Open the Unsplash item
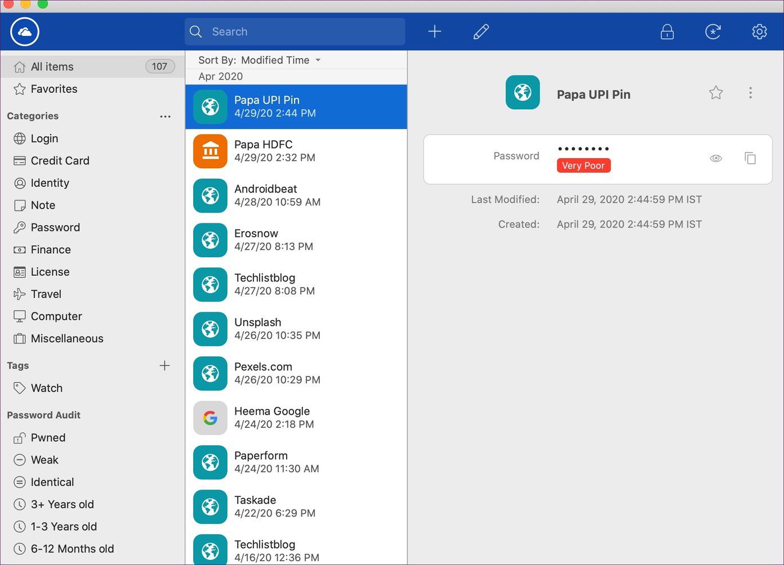The height and width of the screenshot is (565, 784). [x=296, y=329]
